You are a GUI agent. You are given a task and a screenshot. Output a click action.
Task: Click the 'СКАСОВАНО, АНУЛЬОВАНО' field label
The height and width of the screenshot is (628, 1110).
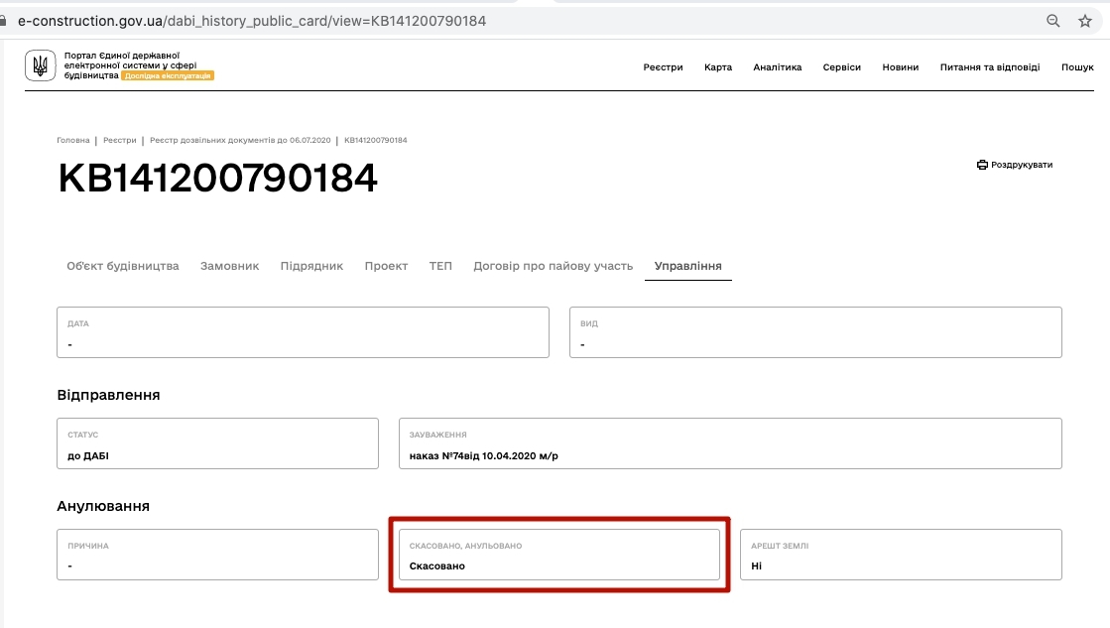[465, 546]
